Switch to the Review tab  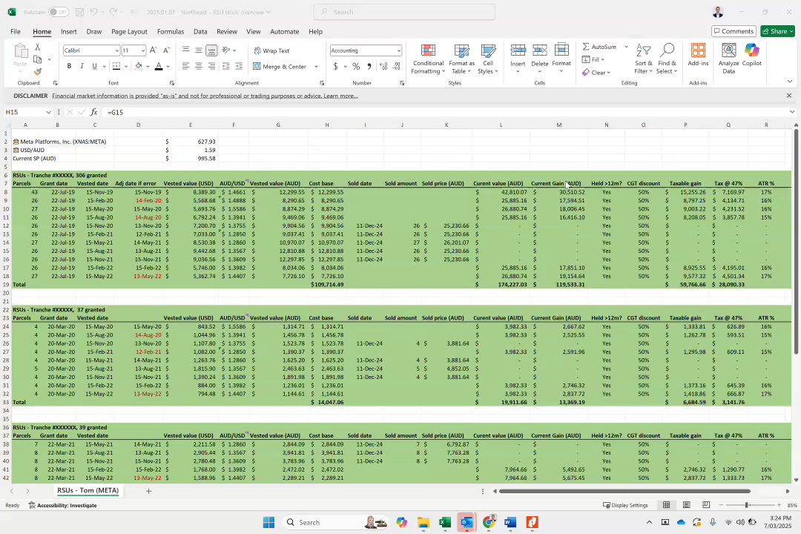point(227,31)
